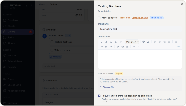The width and height of the screenshot is (186, 106).
Task: Open the Paragraph style dropdown
Action: click(x=132, y=42)
